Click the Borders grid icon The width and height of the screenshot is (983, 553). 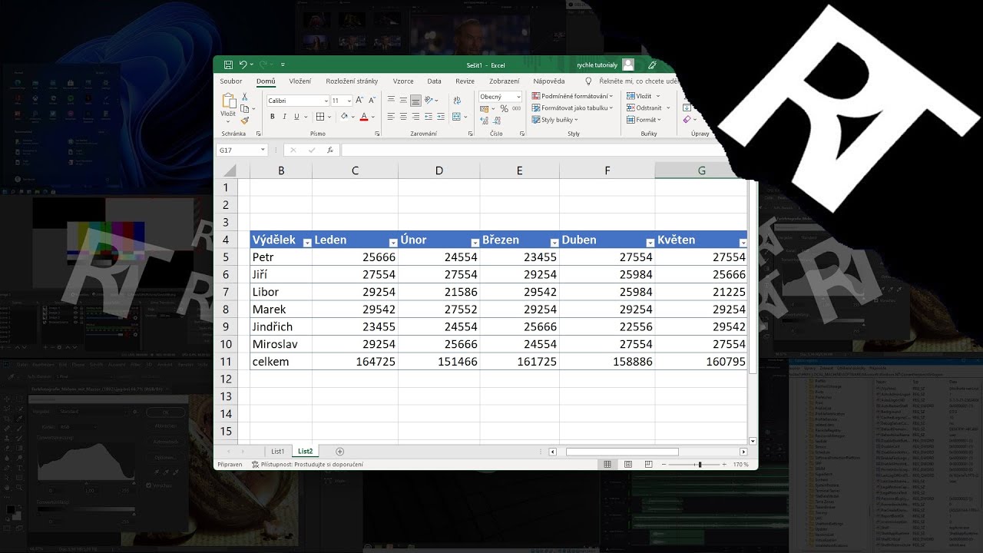320,117
